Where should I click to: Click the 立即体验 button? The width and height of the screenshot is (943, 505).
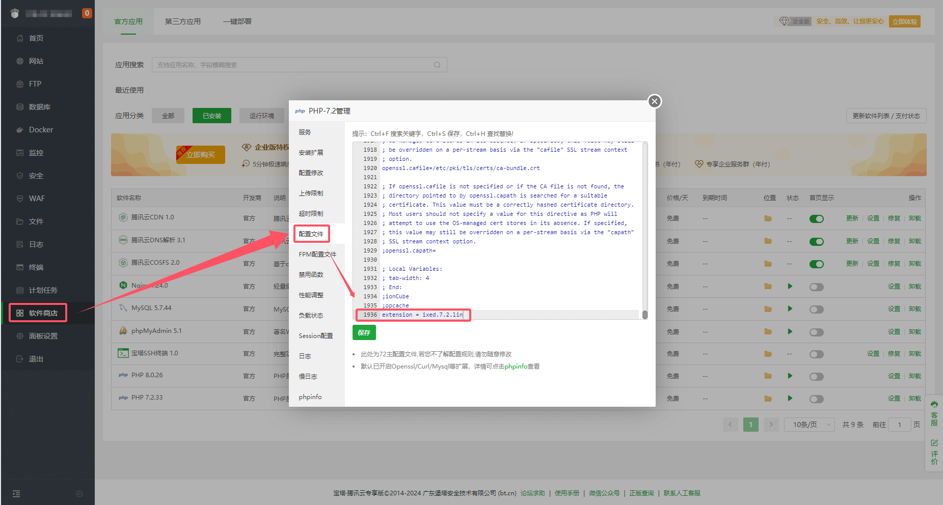[905, 21]
